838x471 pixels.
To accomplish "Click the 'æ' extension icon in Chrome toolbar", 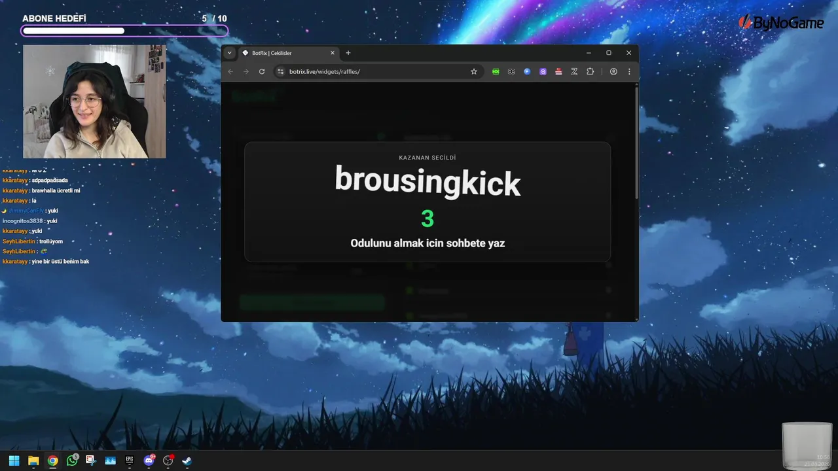I will click(x=511, y=71).
